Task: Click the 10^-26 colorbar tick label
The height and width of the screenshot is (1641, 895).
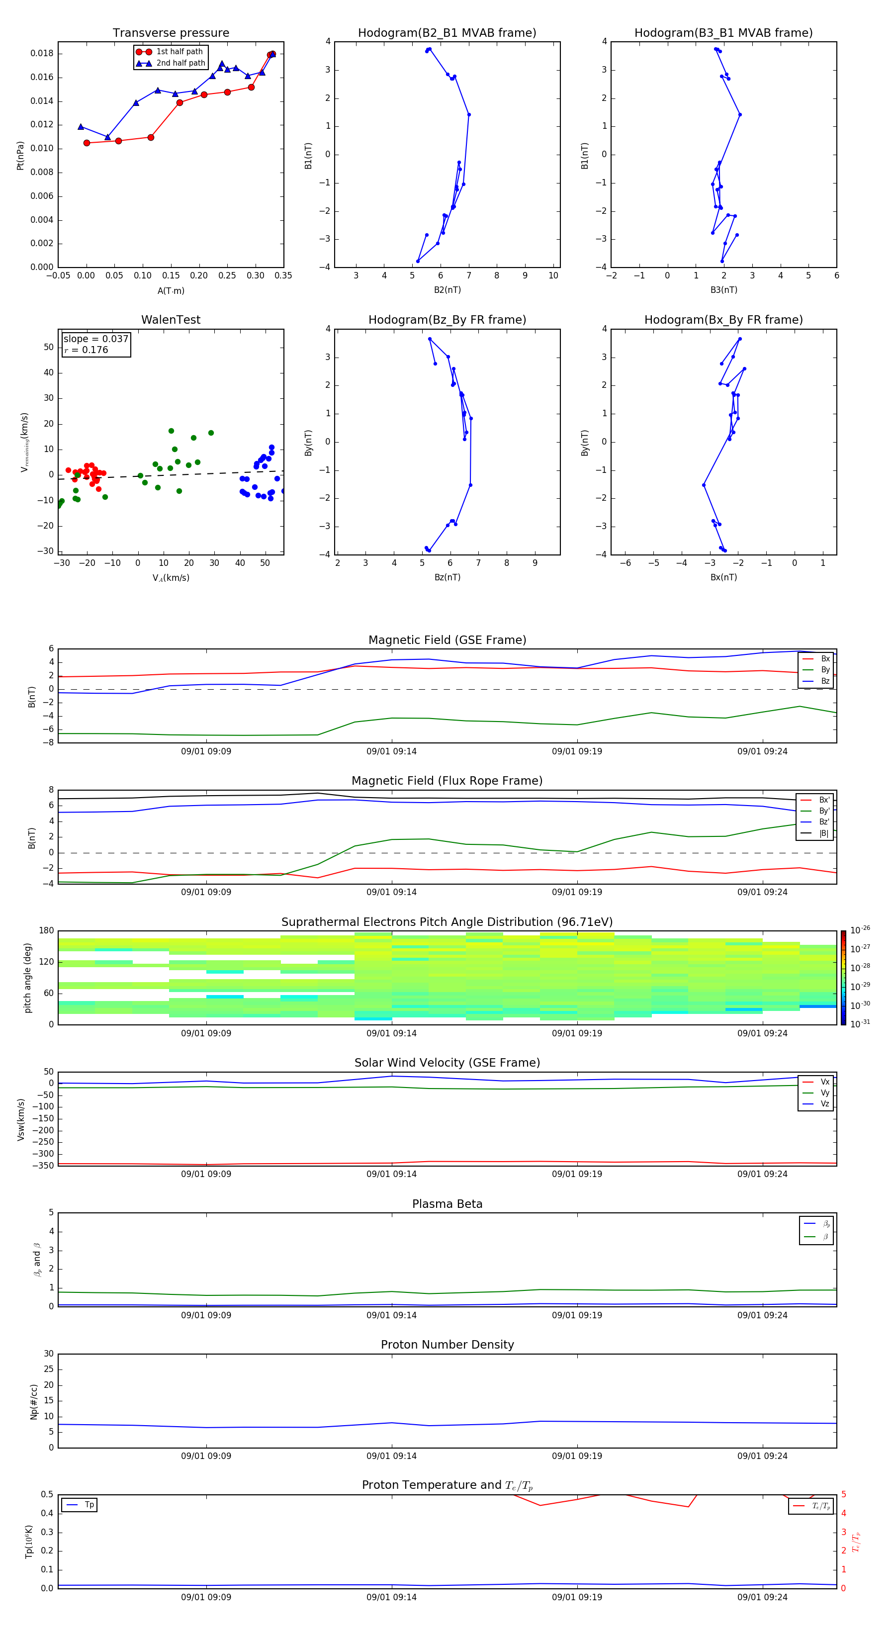Action: (x=860, y=930)
